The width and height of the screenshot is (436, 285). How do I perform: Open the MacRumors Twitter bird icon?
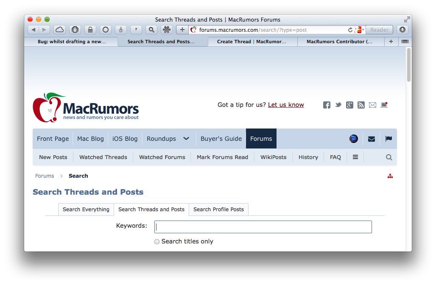coord(338,105)
